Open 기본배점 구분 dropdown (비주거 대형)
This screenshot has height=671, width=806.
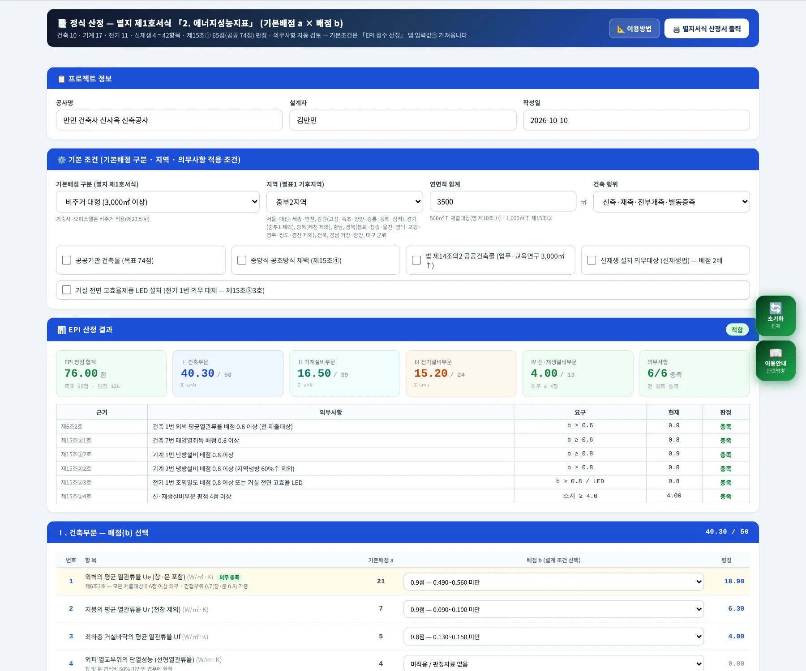coord(158,202)
